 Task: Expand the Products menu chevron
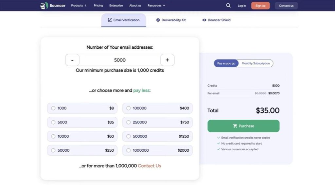coord(85,6)
